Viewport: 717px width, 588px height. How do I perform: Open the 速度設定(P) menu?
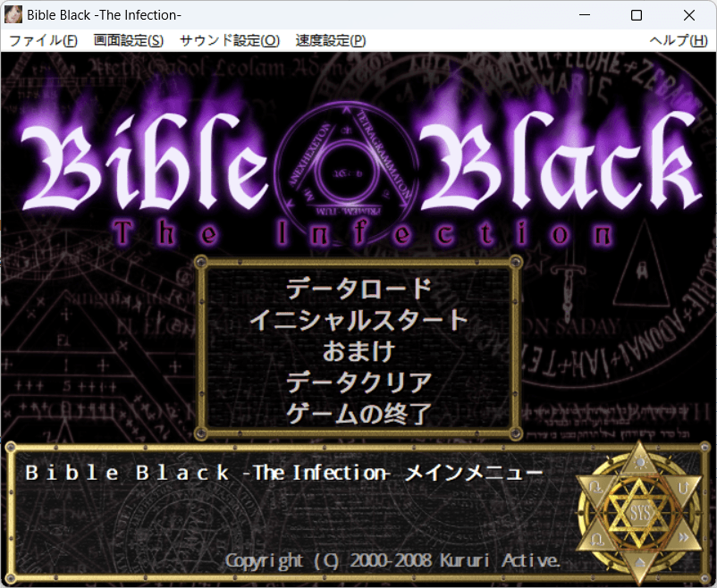pyautogui.click(x=331, y=41)
